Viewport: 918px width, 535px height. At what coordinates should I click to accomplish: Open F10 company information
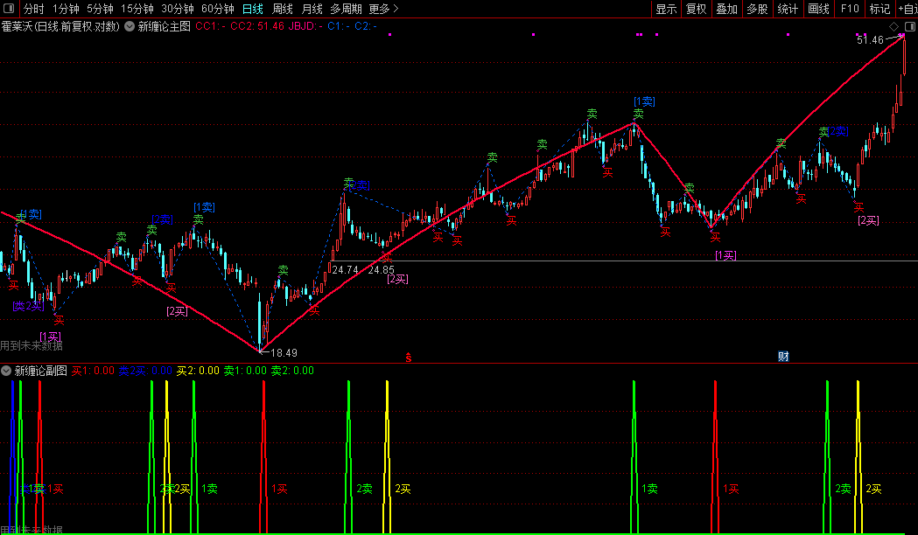(850, 9)
